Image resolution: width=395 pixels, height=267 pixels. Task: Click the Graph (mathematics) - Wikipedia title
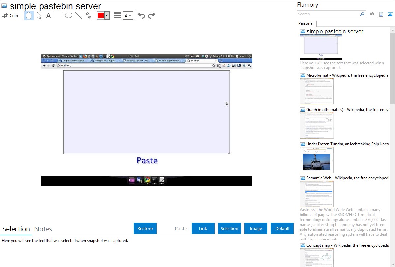(347, 110)
